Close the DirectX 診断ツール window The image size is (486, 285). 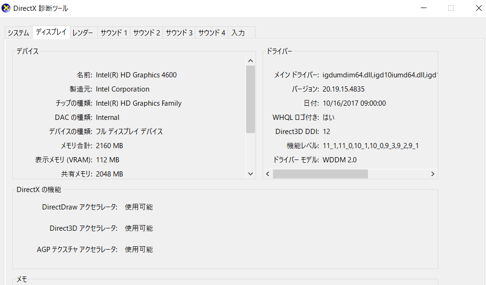click(x=477, y=8)
